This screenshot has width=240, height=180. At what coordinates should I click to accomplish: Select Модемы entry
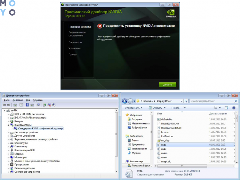coord(19,154)
